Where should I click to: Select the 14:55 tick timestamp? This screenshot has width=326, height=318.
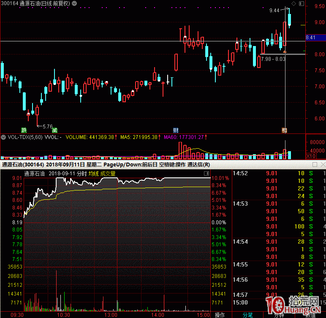point(240,264)
